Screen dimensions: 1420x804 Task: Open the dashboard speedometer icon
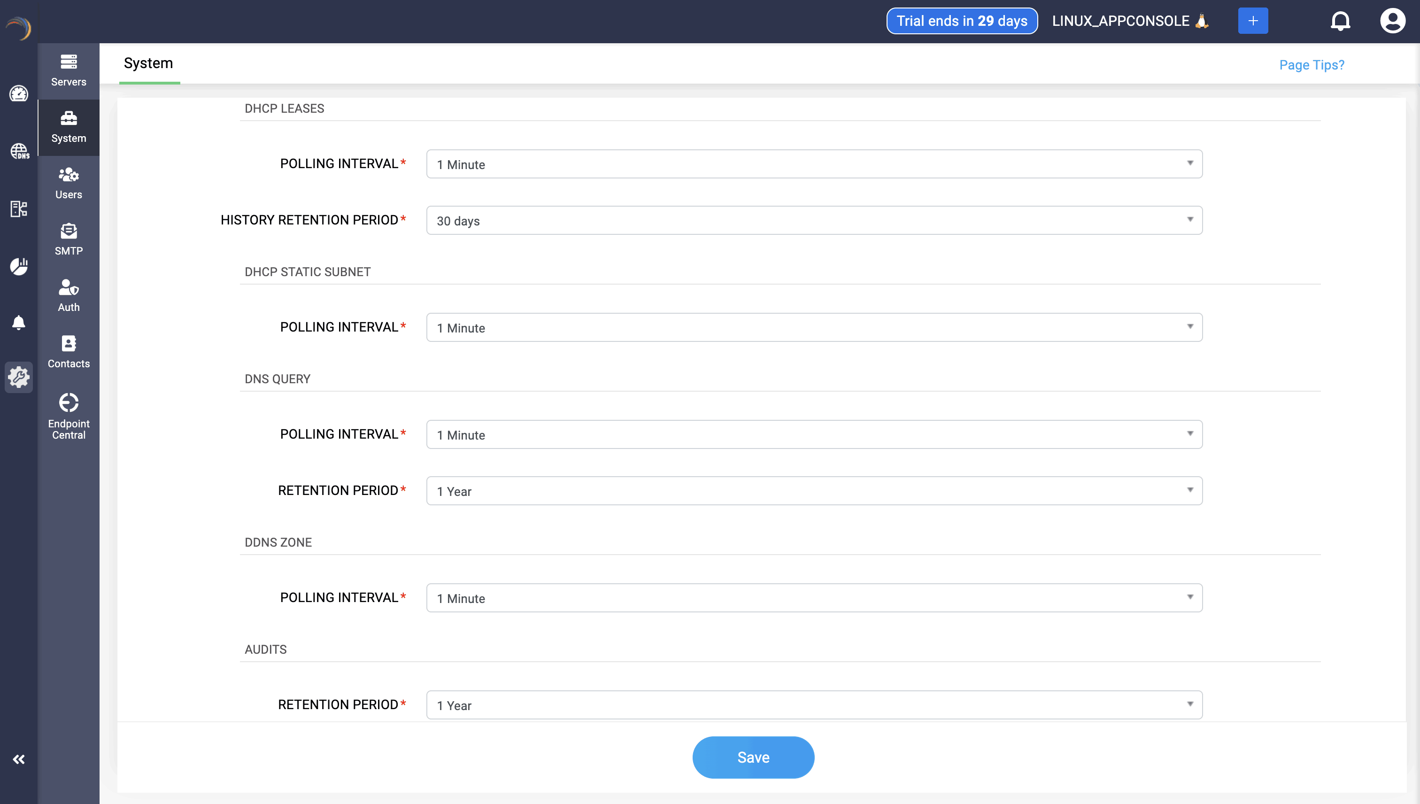tap(19, 93)
